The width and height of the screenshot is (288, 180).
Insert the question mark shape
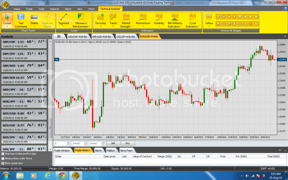pyautogui.click(x=251, y=24)
